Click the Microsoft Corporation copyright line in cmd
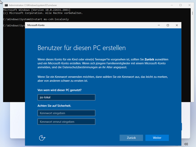Screen dimensions: 196x147 [x=43, y=13]
